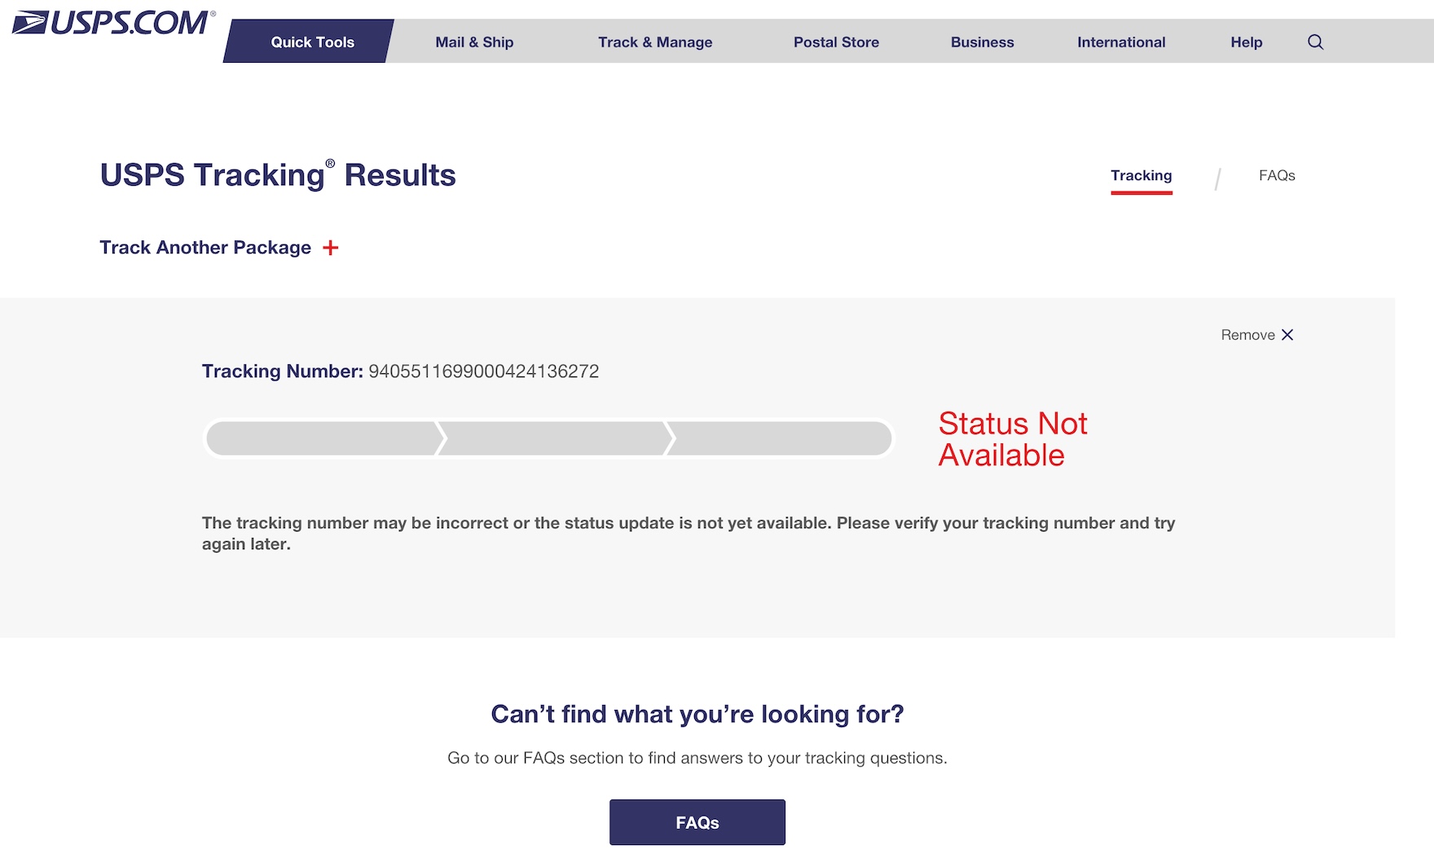Expand the Business menu
This screenshot has width=1434, height=859.
point(982,42)
